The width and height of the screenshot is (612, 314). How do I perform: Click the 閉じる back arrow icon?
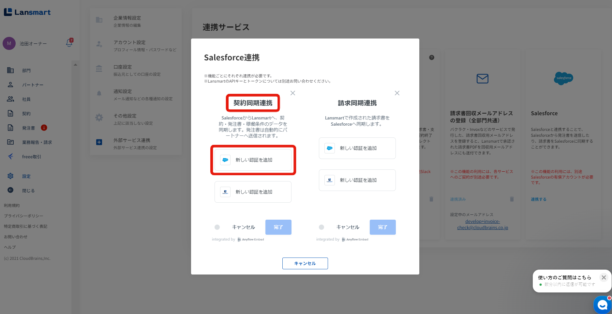click(10, 190)
